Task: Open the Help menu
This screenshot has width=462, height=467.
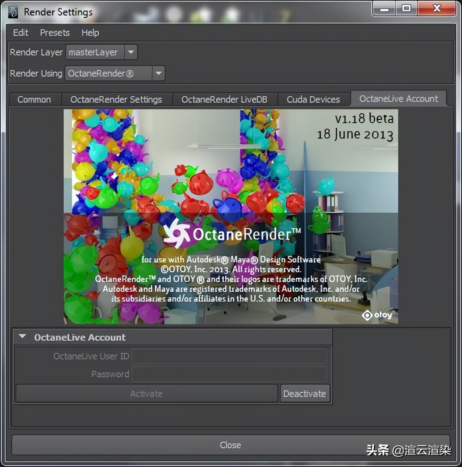Action: pos(90,33)
